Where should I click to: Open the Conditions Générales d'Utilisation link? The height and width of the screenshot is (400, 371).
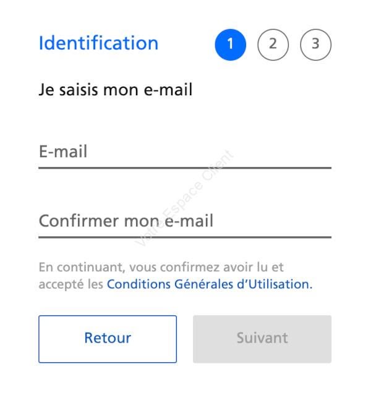tap(209, 285)
